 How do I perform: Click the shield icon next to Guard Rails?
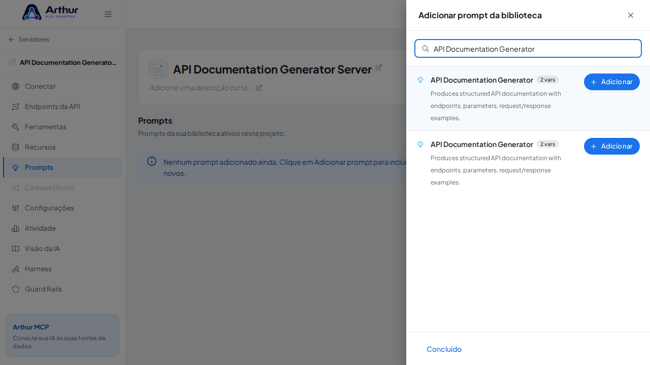(15, 289)
